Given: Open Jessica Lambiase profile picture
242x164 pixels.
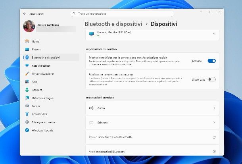Looking at the screenshot, I should 29,26.
